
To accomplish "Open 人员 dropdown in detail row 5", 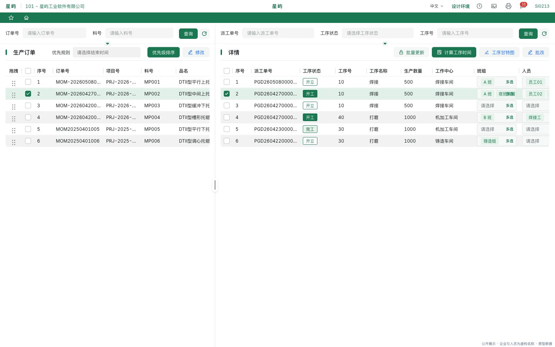I will point(536,129).
